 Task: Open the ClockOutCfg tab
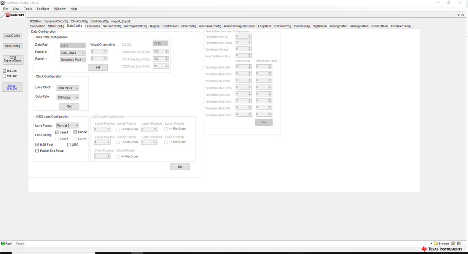(x=79, y=21)
